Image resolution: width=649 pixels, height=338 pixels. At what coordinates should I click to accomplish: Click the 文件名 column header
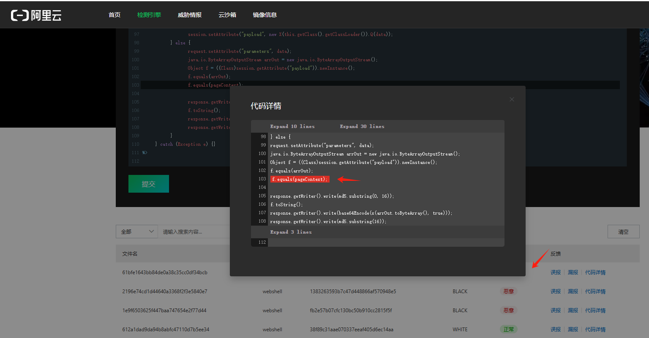pos(130,254)
